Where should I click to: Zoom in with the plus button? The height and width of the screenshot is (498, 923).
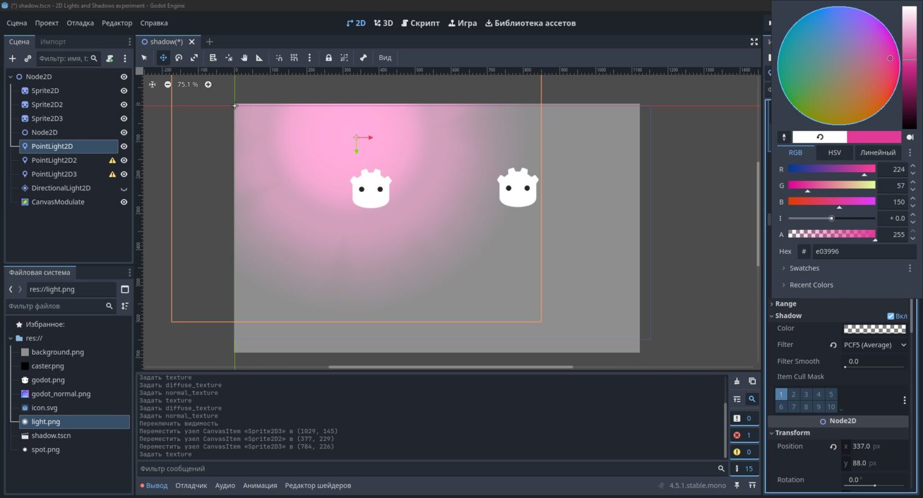point(208,85)
